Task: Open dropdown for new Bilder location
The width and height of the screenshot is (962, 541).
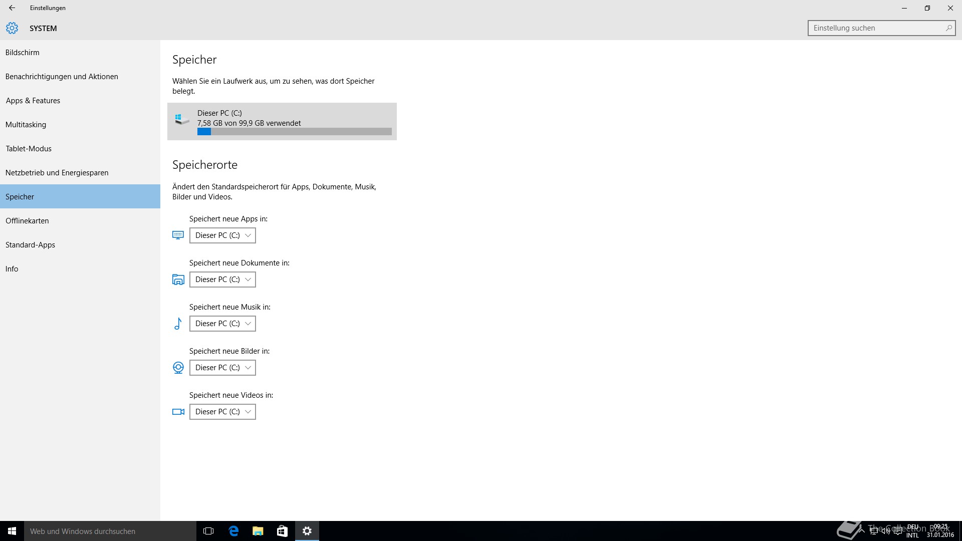Action: pos(222,368)
